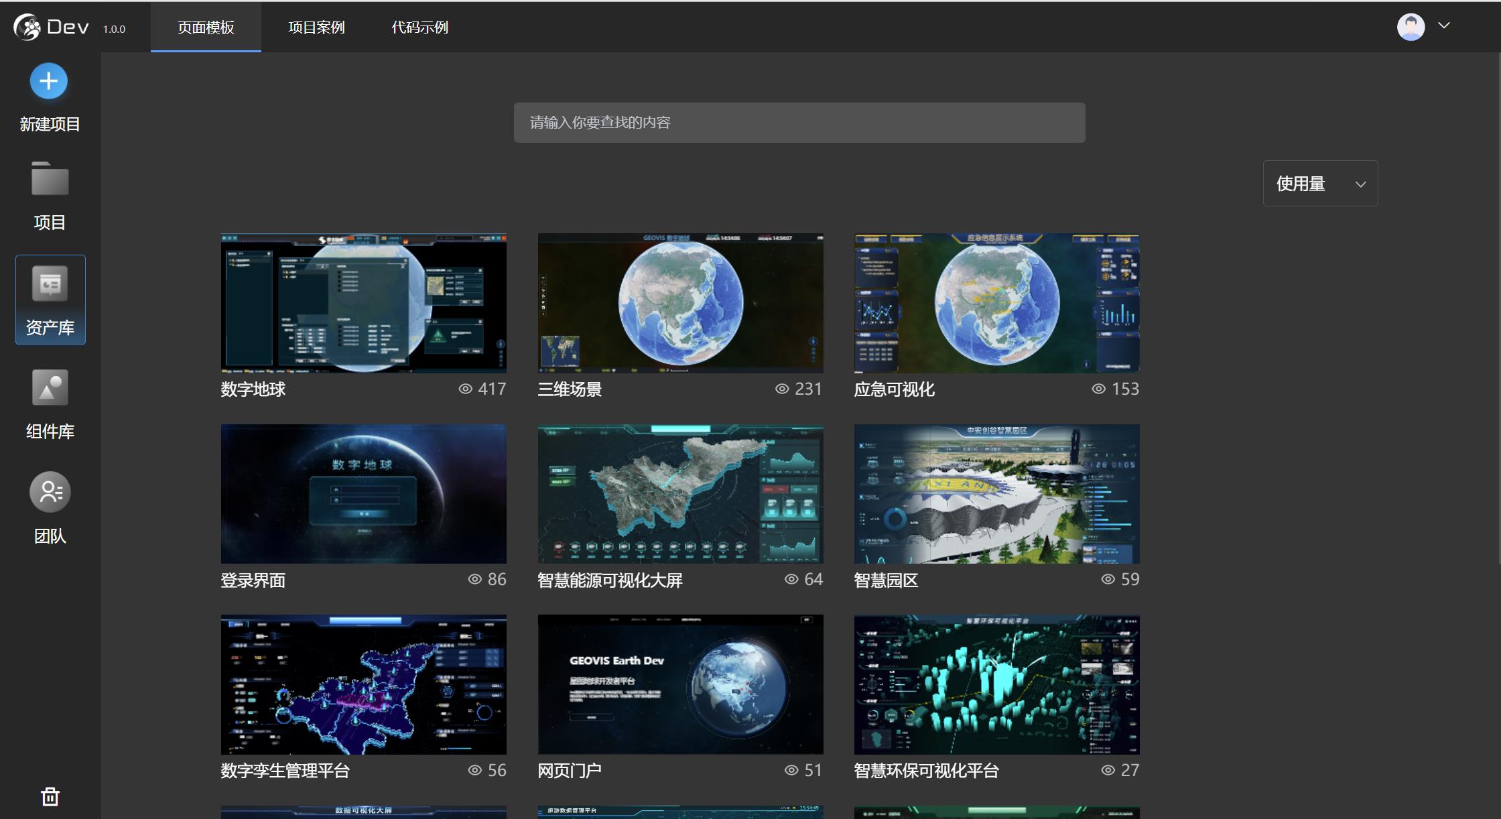The height and width of the screenshot is (819, 1501).
Task: Select the 资产库 asset library icon
Action: click(x=50, y=284)
